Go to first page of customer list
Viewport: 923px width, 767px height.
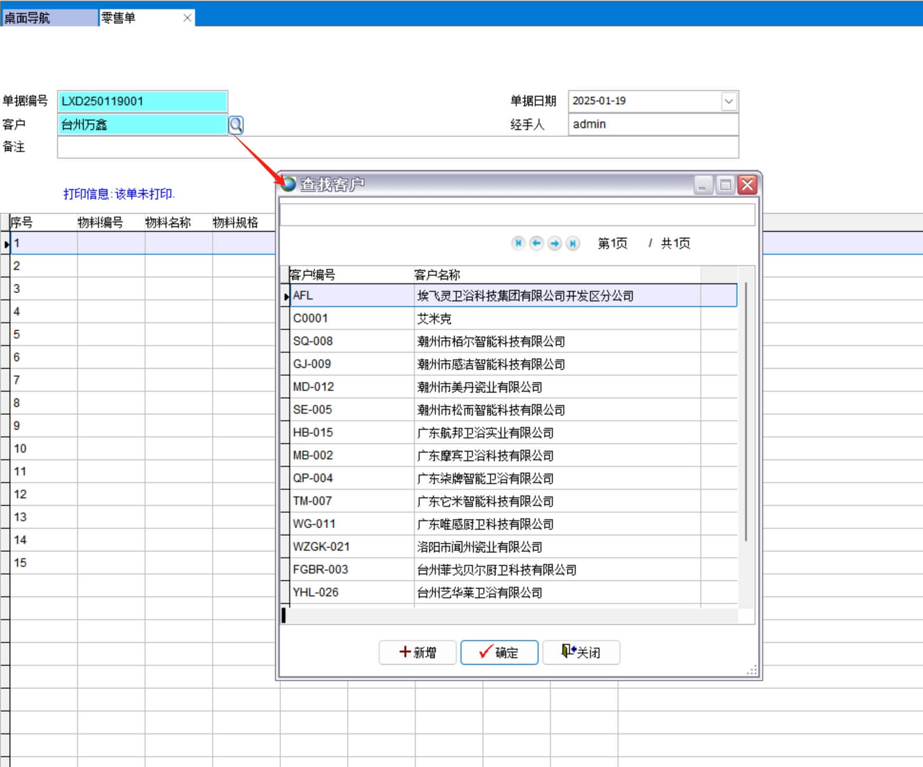518,244
